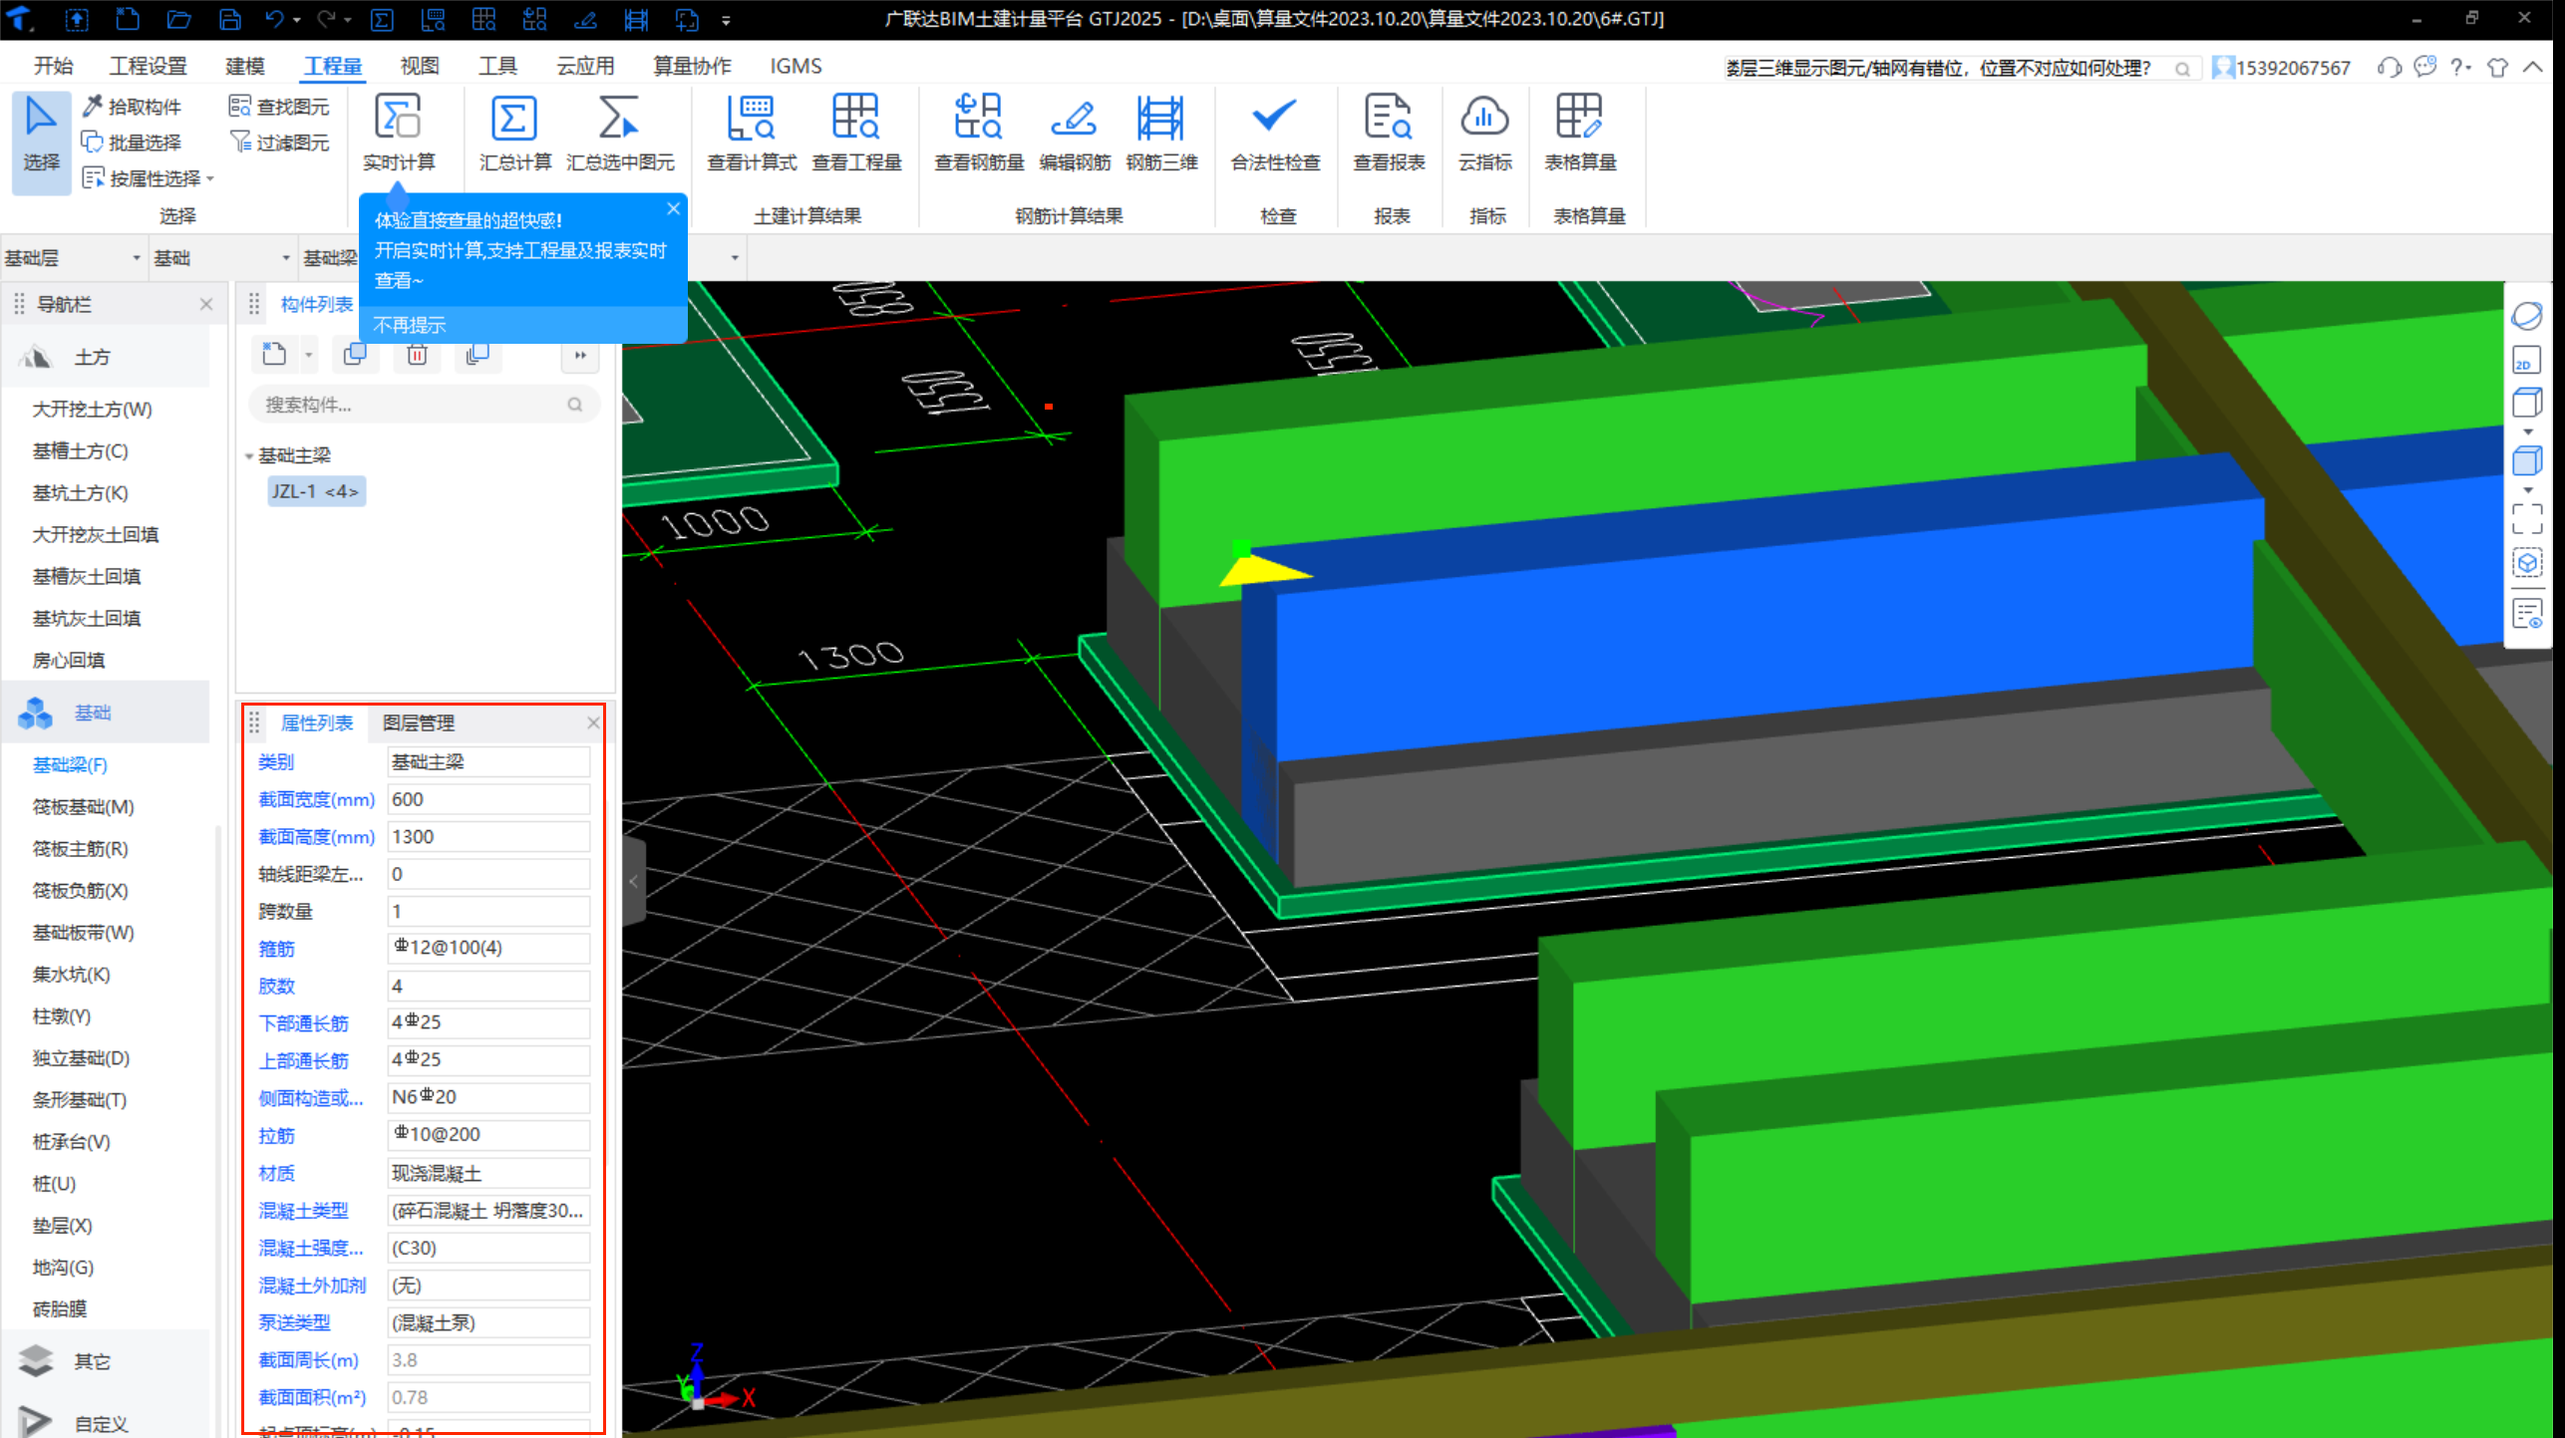This screenshot has height=1438, width=2565.
Task: Switch to the 图层管理 tab
Action: (x=419, y=722)
